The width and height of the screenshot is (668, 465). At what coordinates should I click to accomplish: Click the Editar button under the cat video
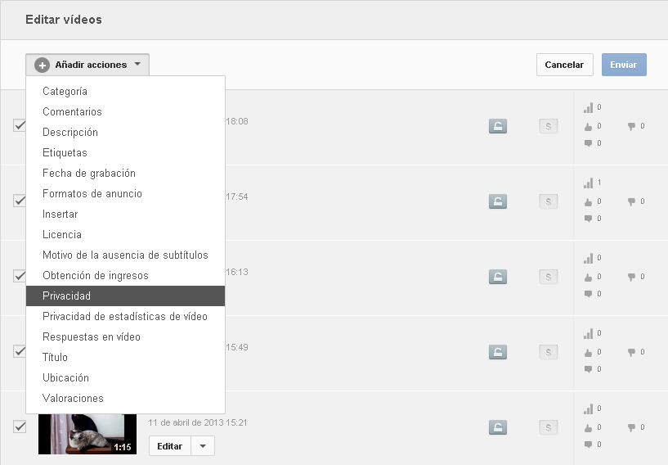(x=169, y=446)
